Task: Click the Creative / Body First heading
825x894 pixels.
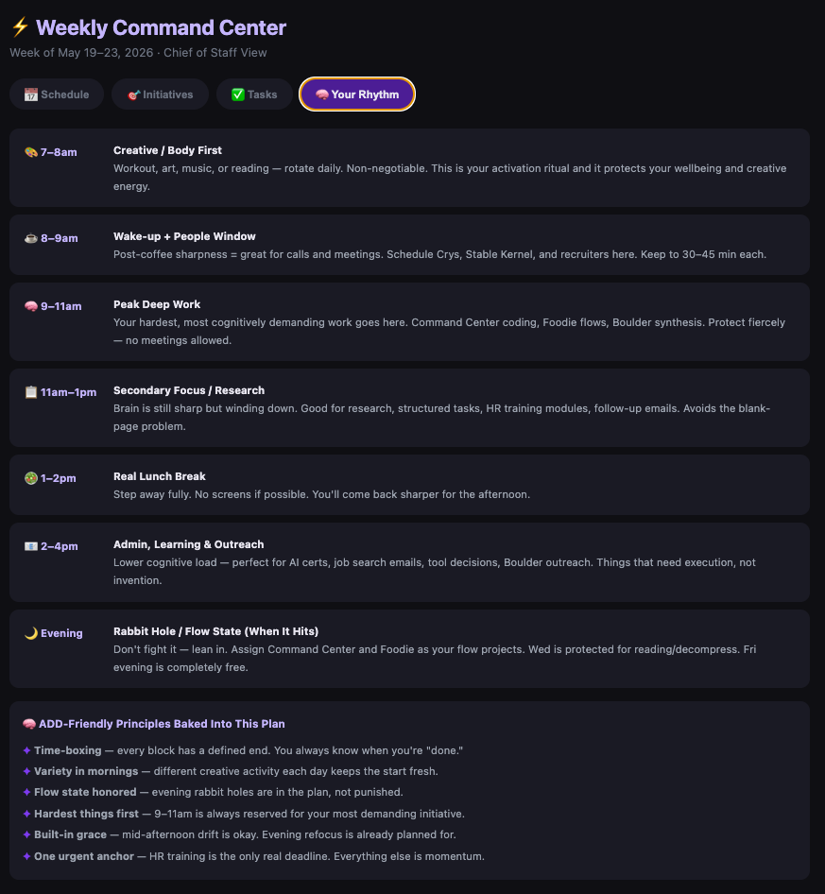Action: (x=167, y=150)
